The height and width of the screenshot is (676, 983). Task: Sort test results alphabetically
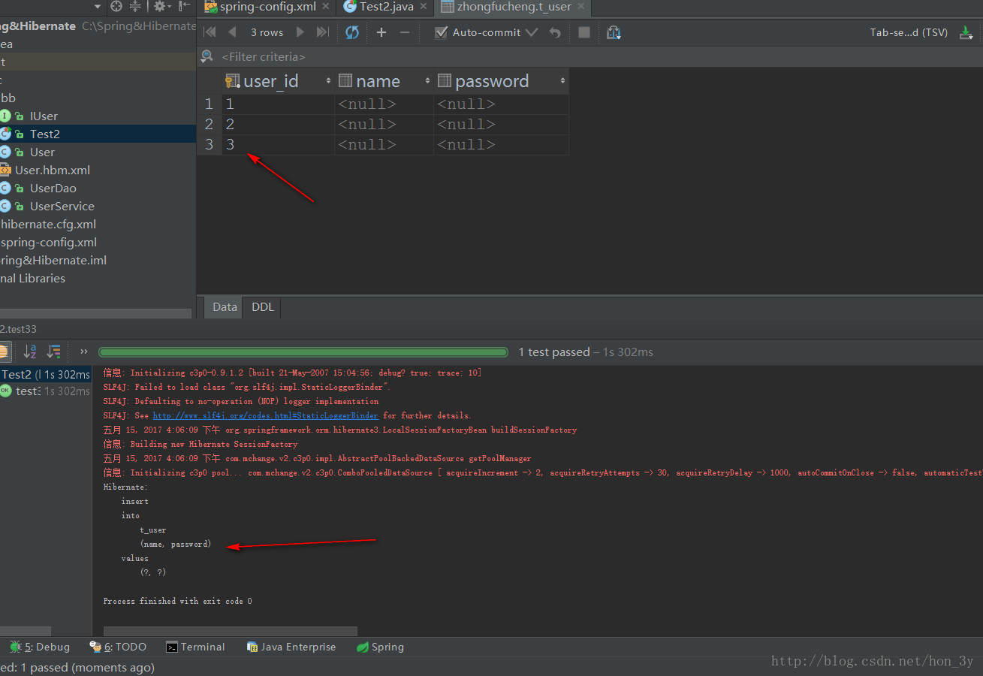click(x=30, y=352)
